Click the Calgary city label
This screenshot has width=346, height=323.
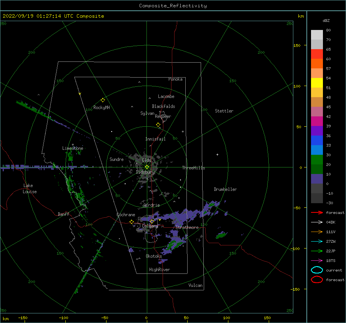point(150,226)
